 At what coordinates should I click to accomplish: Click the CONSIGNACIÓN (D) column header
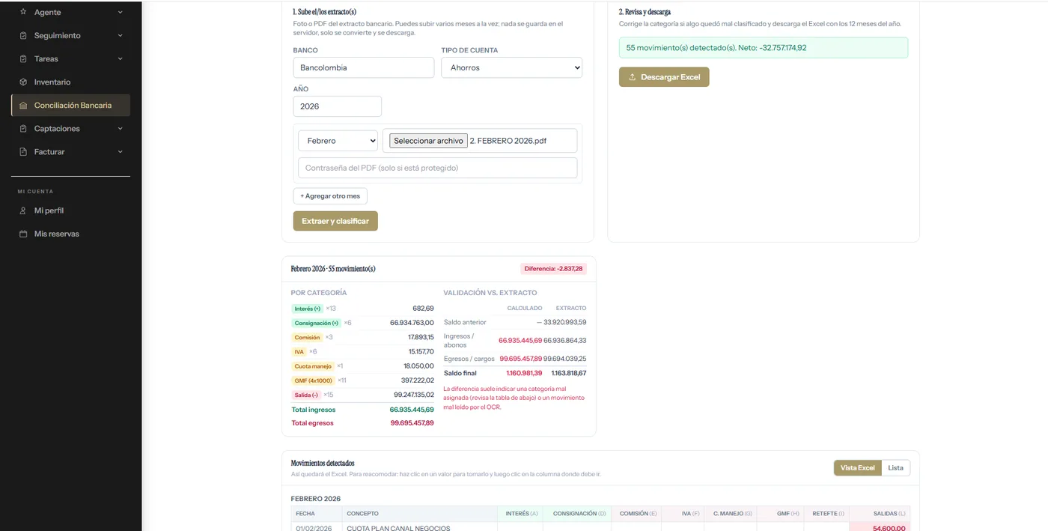point(577,514)
